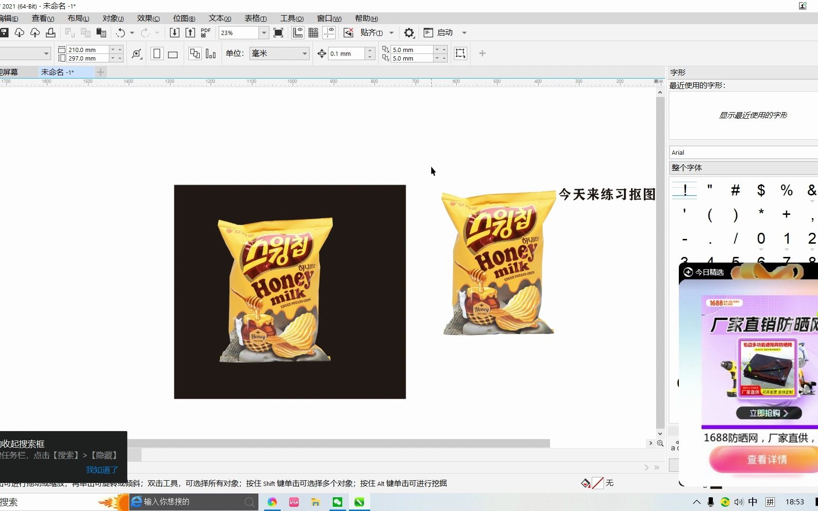818x511 pixels.
Task: Click the Export icon
Action: pyautogui.click(x=190, y=33)
